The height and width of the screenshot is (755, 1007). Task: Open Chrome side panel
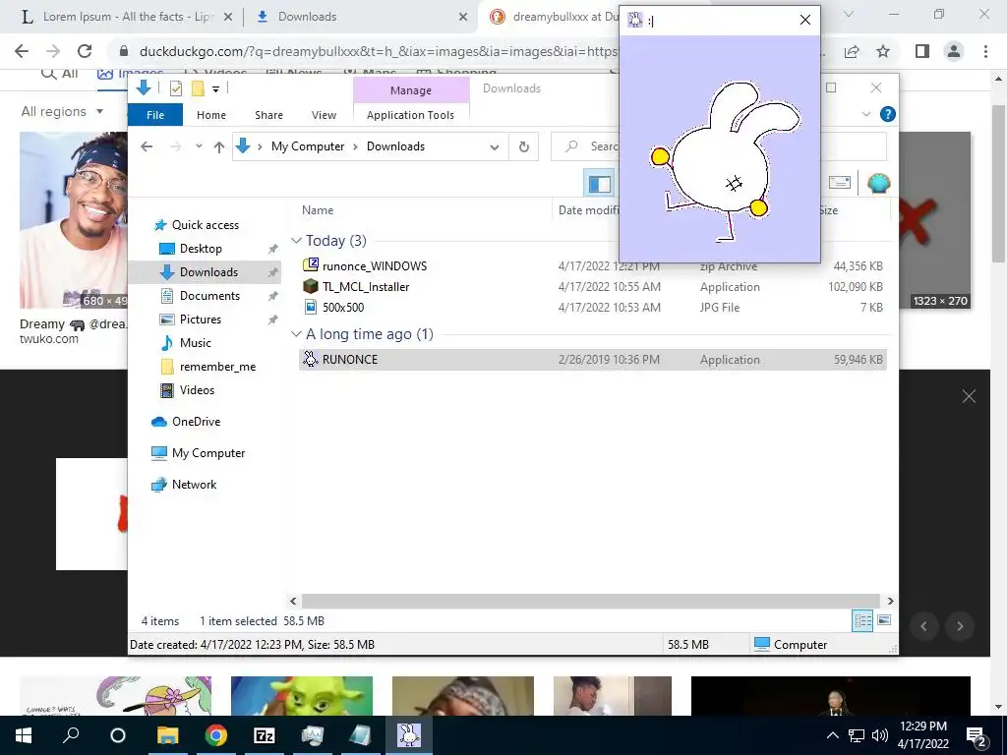coord(922,51)
